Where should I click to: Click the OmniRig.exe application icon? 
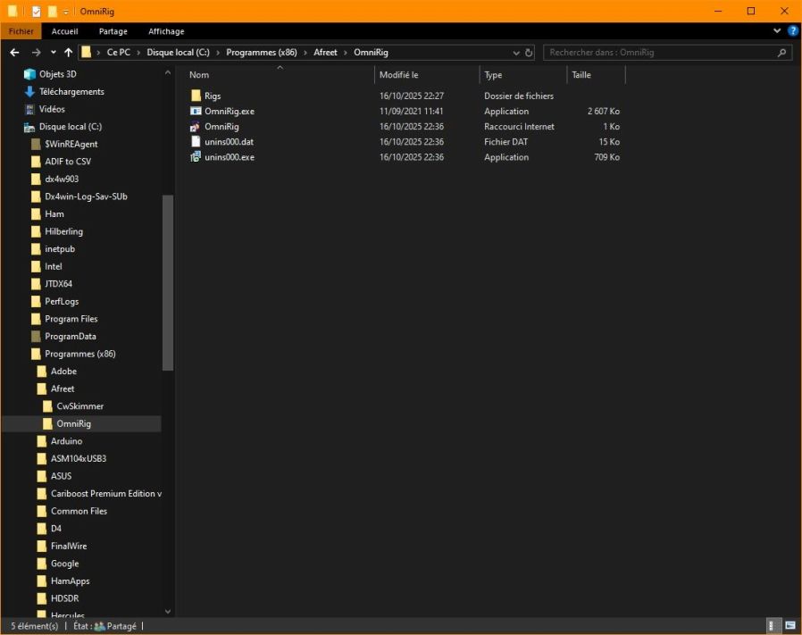click(196, 112)
